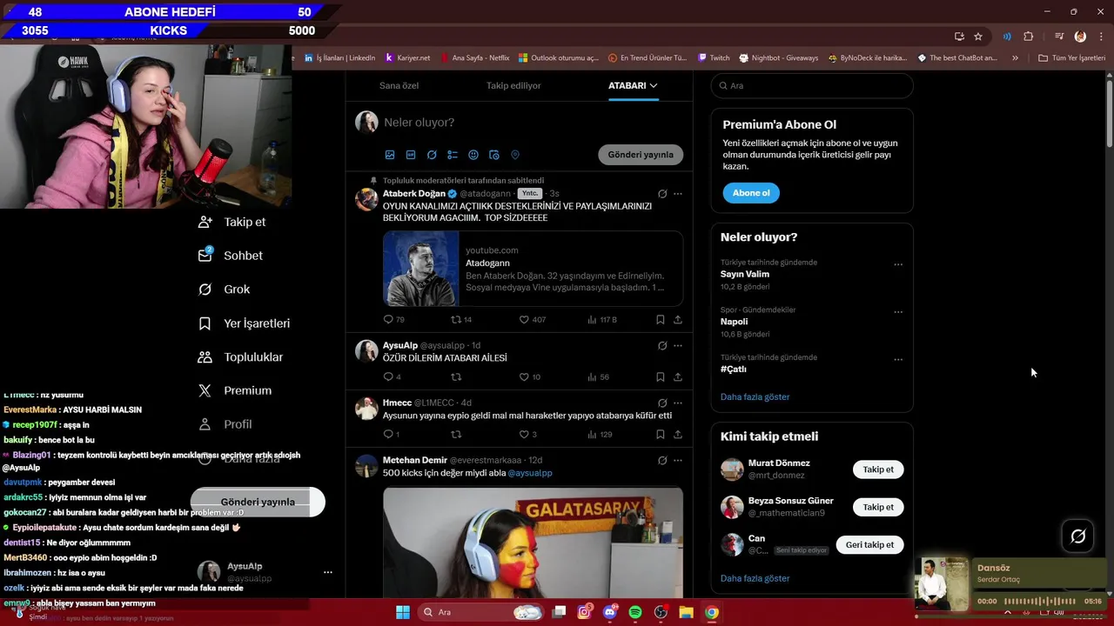Repost the l1mecc post about Aysu's stream
1114x626 pixels.
click(455, 434)
